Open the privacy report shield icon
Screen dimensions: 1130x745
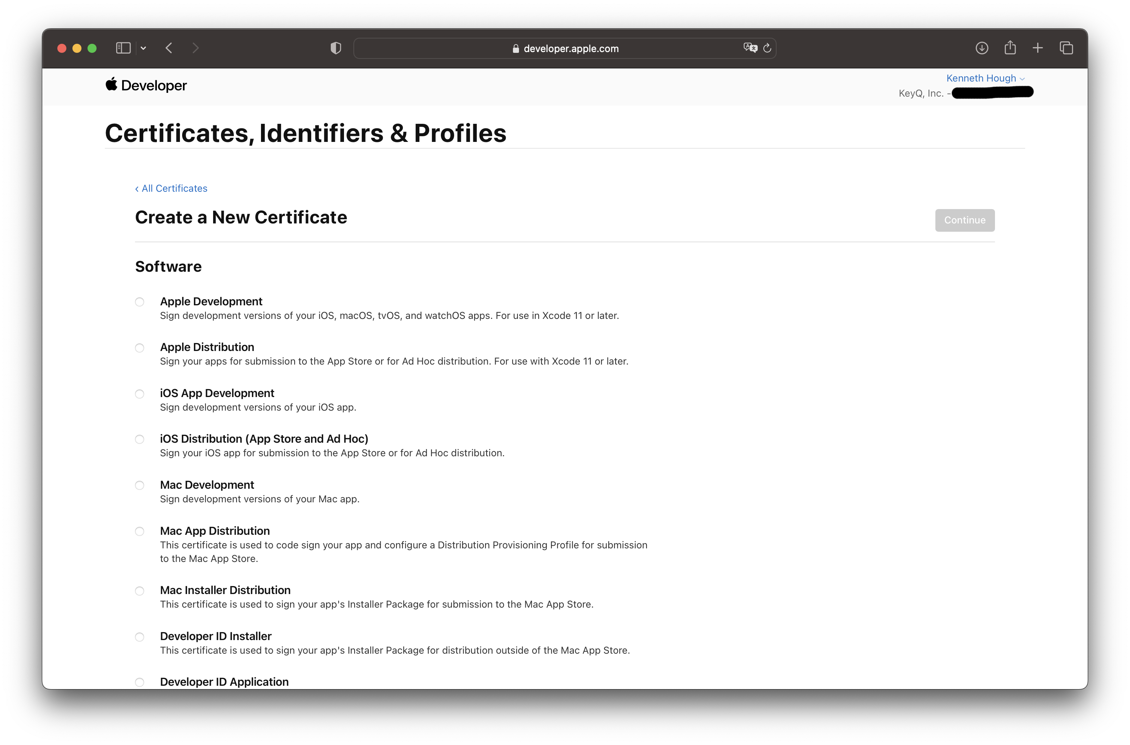[336, 48]
